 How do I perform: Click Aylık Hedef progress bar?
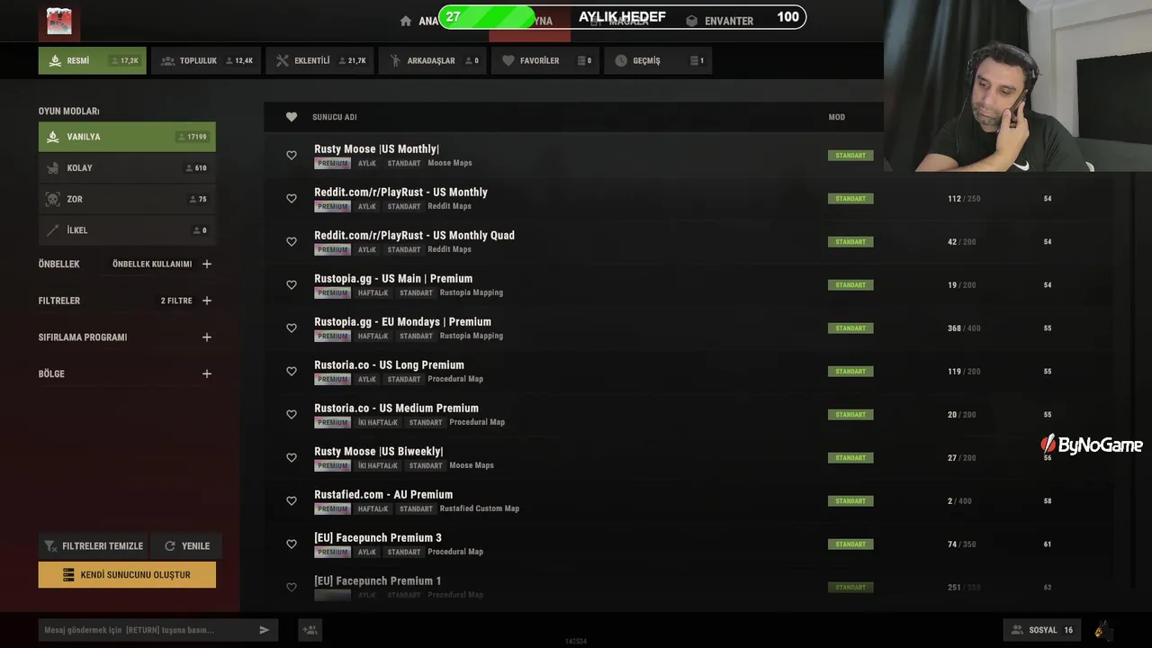(622, 17)
